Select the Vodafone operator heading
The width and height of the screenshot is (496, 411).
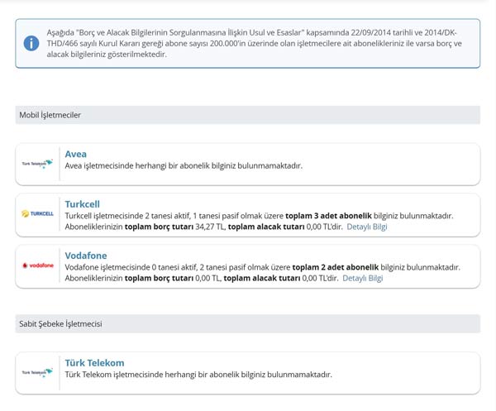(x=86, y=256)
